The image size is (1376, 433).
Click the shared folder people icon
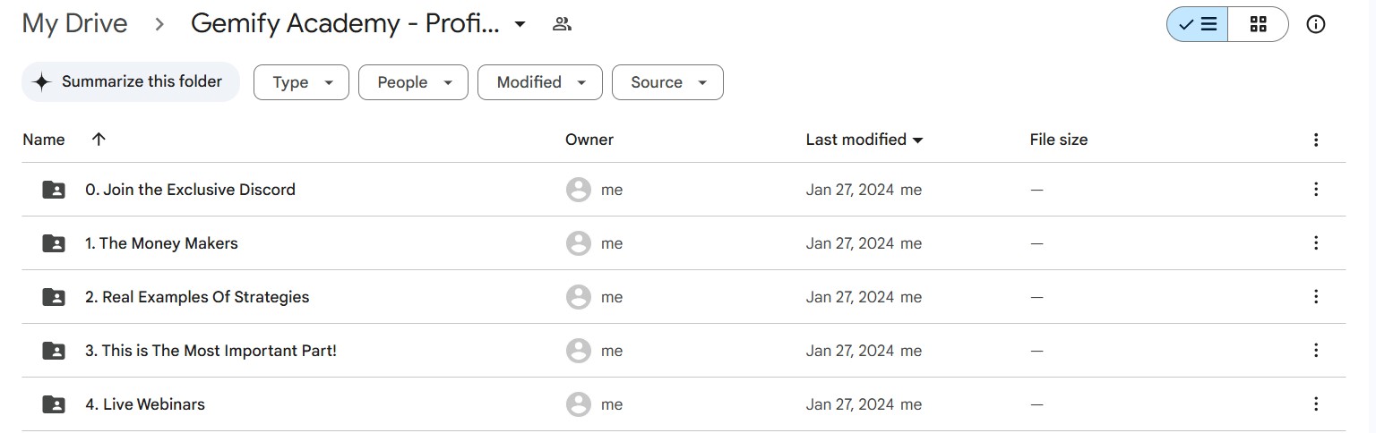[x=562, y=24]
